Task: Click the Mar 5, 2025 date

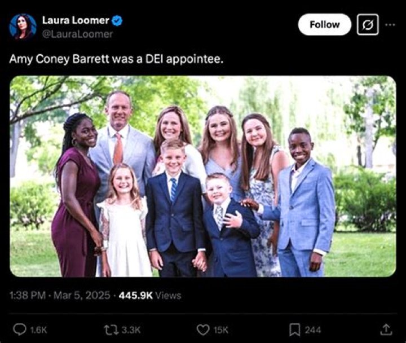Action: (83, 295)
